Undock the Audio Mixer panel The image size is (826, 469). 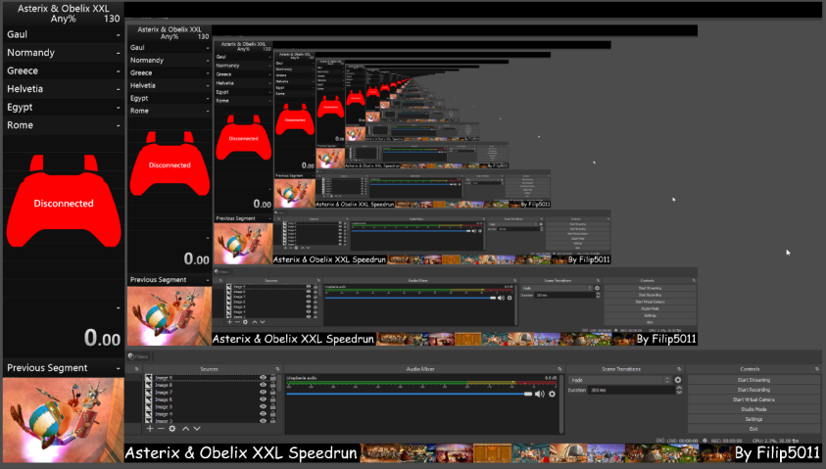tap(559, 369)
